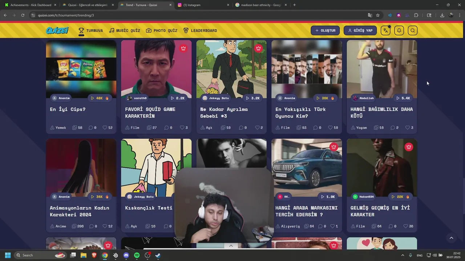Click the crown badge on HANGİ ARABA card
465x261 pixels.
tap(333, 147)
